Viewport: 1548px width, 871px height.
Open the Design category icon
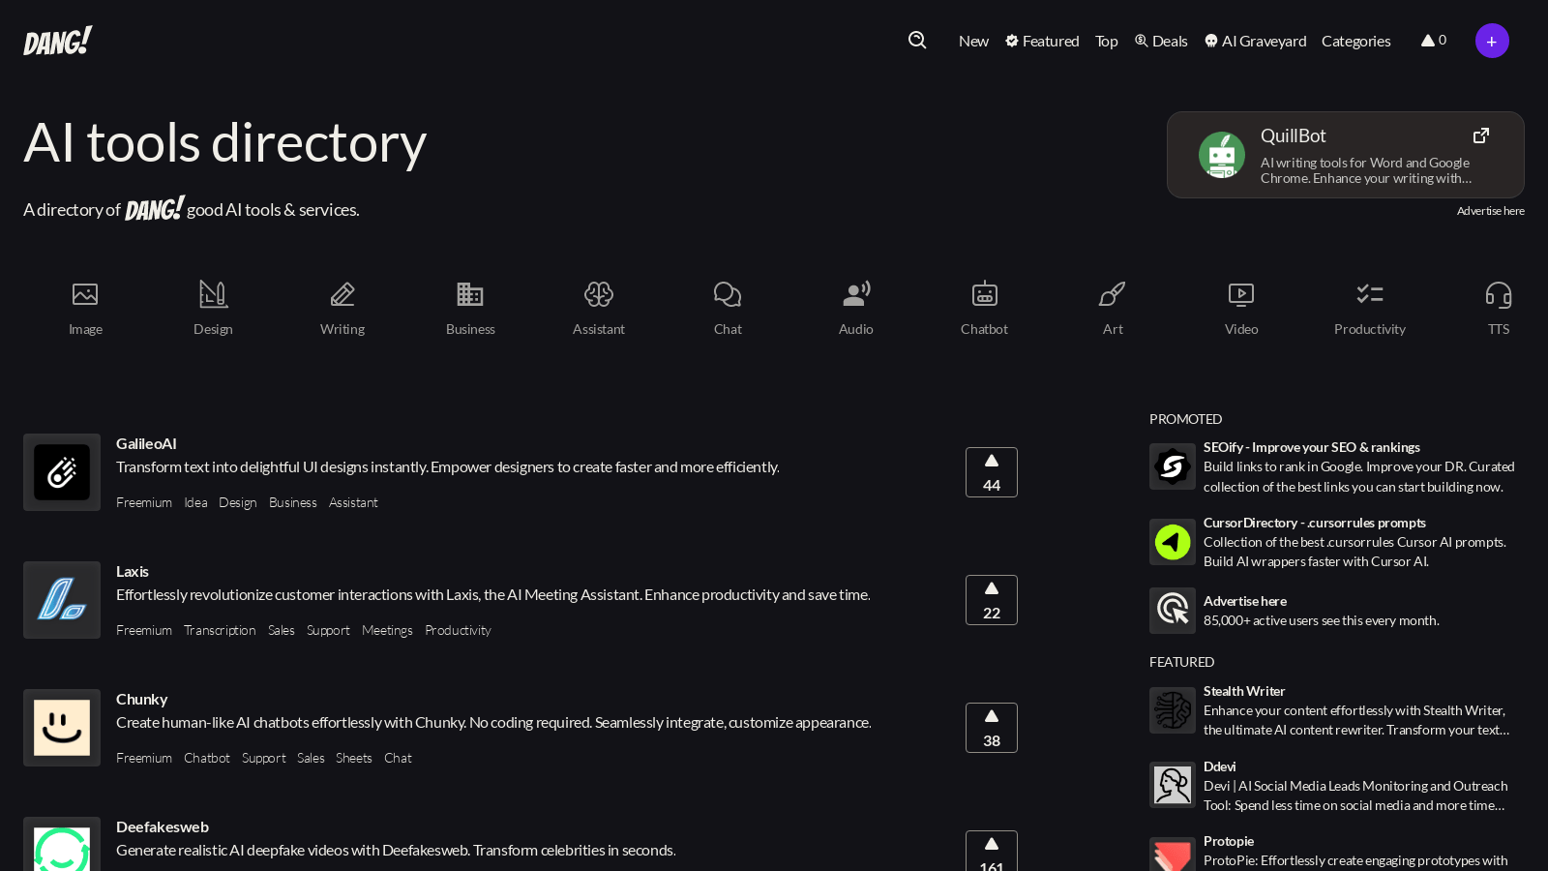[213, 294]
